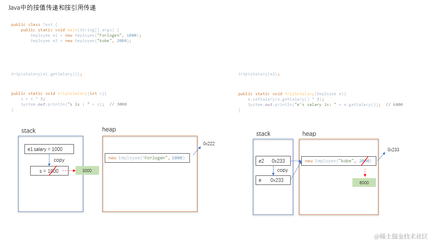Click the right 'heap' heading
This screenshot has height=242, width=430.
coord(309,134)
